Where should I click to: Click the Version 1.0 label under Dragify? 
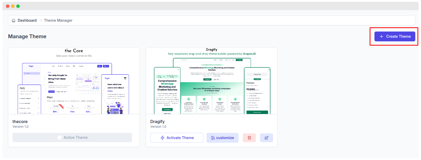coord(158,127)
